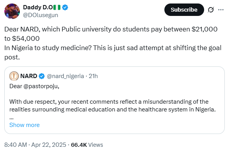Viewport: 231px width, 153px height.
Task: Open the three-dot more options menu
Action: [x=221, y=10]
